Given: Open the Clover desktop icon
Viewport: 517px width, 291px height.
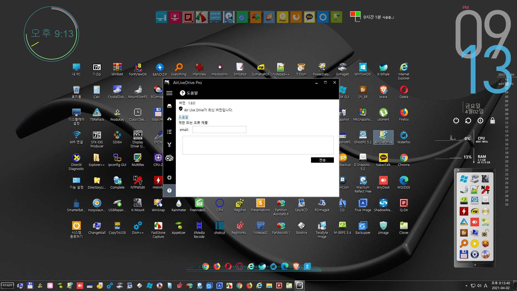Looking at the screenshot, I should coord(404,228).
